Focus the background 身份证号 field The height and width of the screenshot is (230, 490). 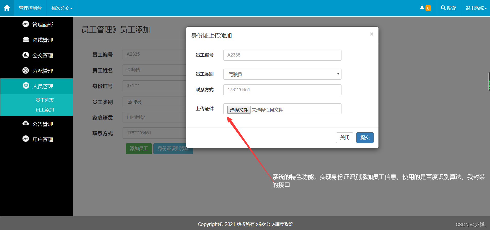[x=154, y=86]
